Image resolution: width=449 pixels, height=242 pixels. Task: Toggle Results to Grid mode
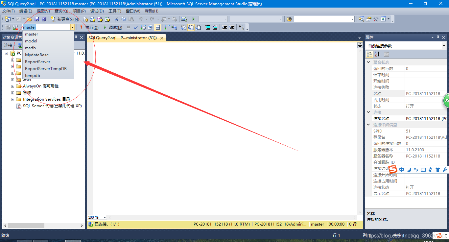point(191,27)
